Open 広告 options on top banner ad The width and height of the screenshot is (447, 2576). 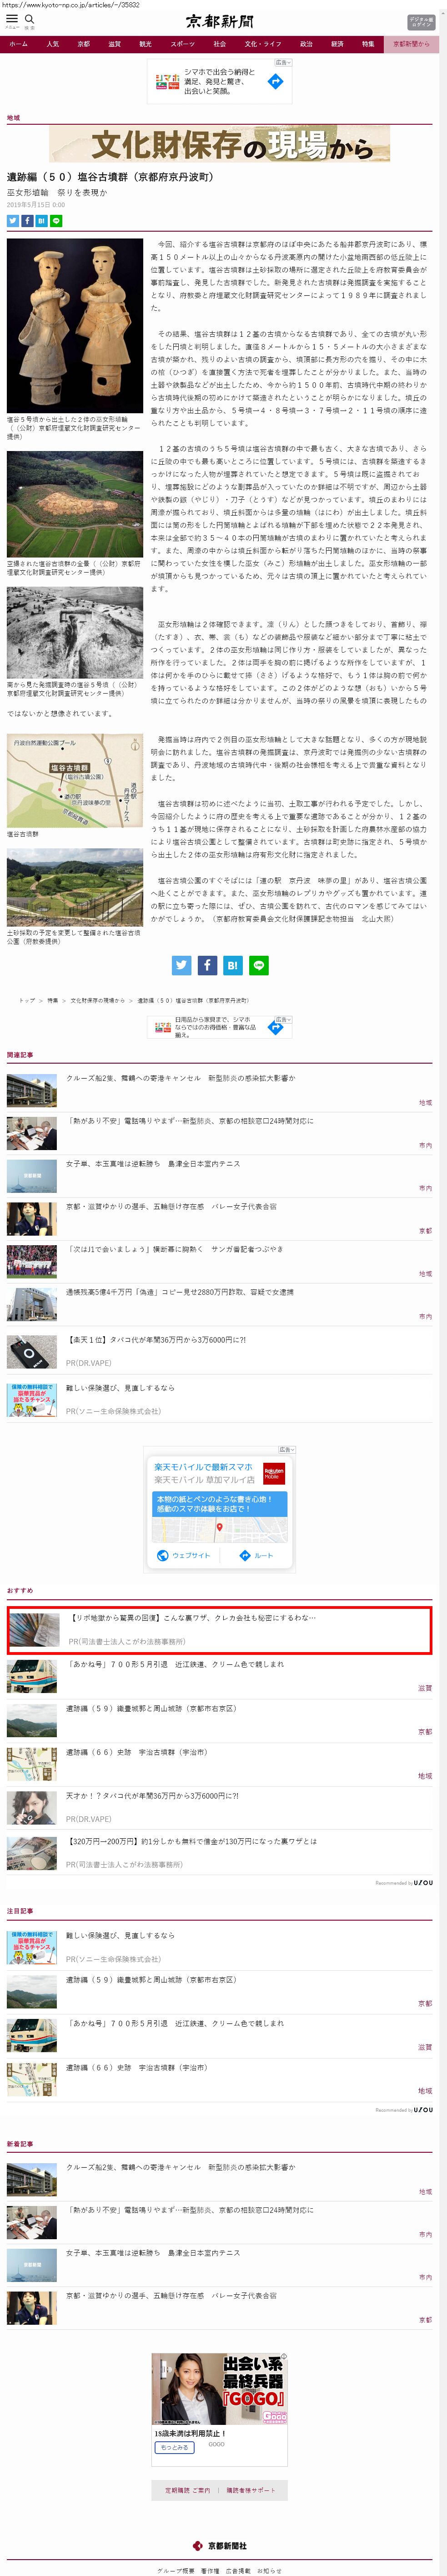(283, 63)
